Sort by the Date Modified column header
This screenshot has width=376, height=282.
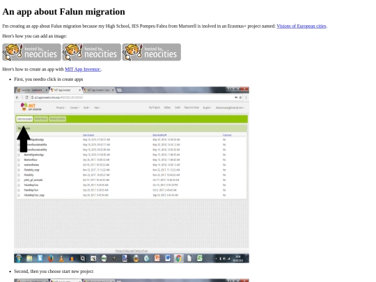click(x=159, y=135)
